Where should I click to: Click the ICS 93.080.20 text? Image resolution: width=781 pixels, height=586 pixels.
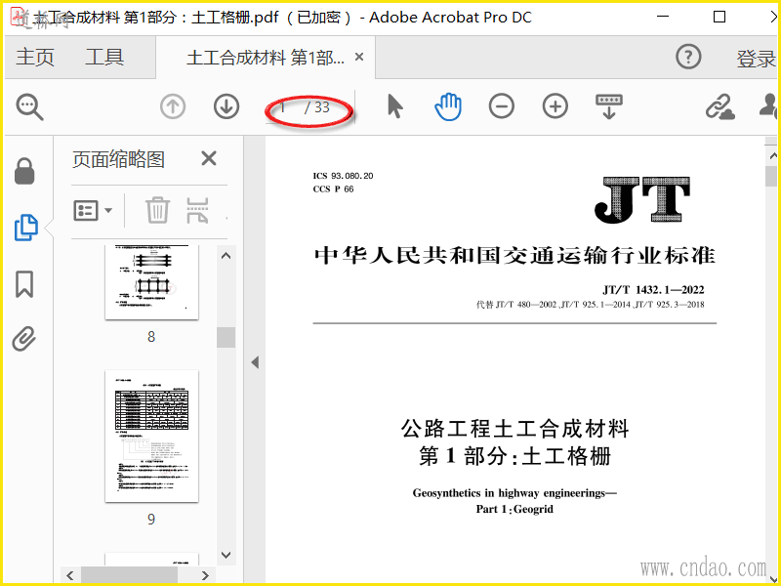tap(343, 176)
